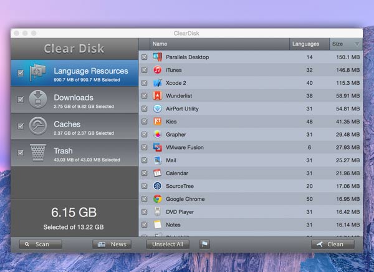374x272 pixels.
Task: Click the Google Chrome icon
Action: (158, 199)
